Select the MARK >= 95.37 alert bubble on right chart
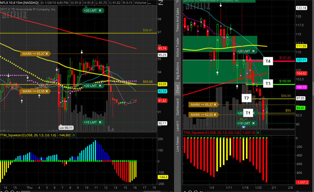Viewport: 314px width, 192px height. click(204, 105)
